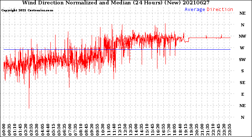This screenshot has width=252, height=137.
Task: Select the 05:15 time axis label
Action: click(53, 130)
